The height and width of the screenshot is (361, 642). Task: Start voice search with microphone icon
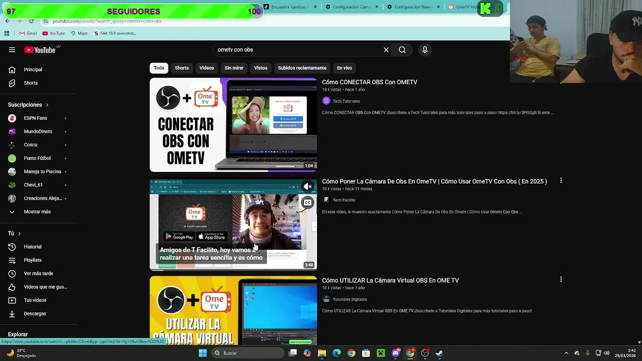425,50
